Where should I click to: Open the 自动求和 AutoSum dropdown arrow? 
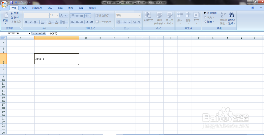(x=218, y=13)
